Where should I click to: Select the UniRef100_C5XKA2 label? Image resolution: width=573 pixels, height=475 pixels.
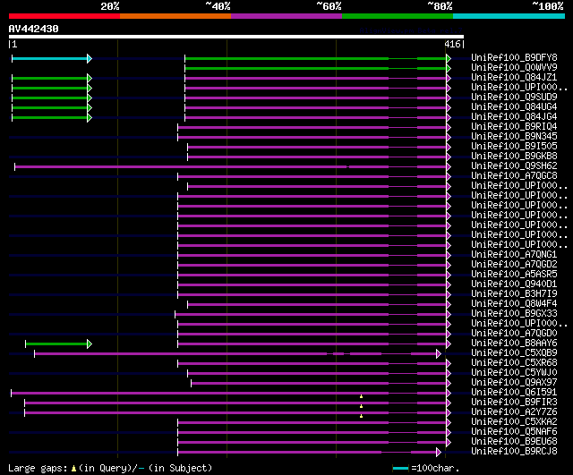[x=514, y=421]
